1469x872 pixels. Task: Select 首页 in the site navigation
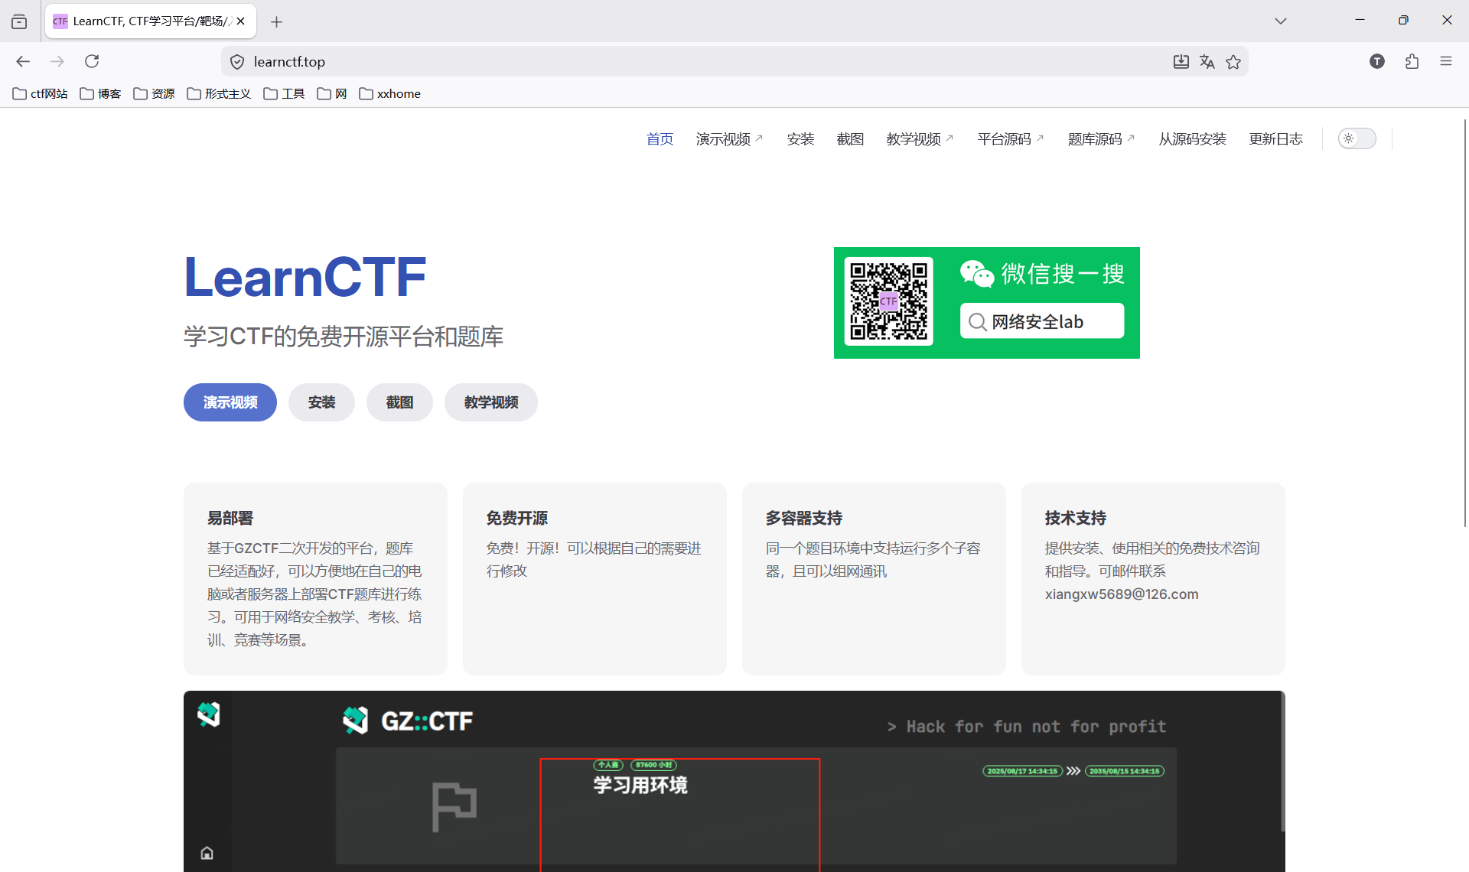[660, 138]
